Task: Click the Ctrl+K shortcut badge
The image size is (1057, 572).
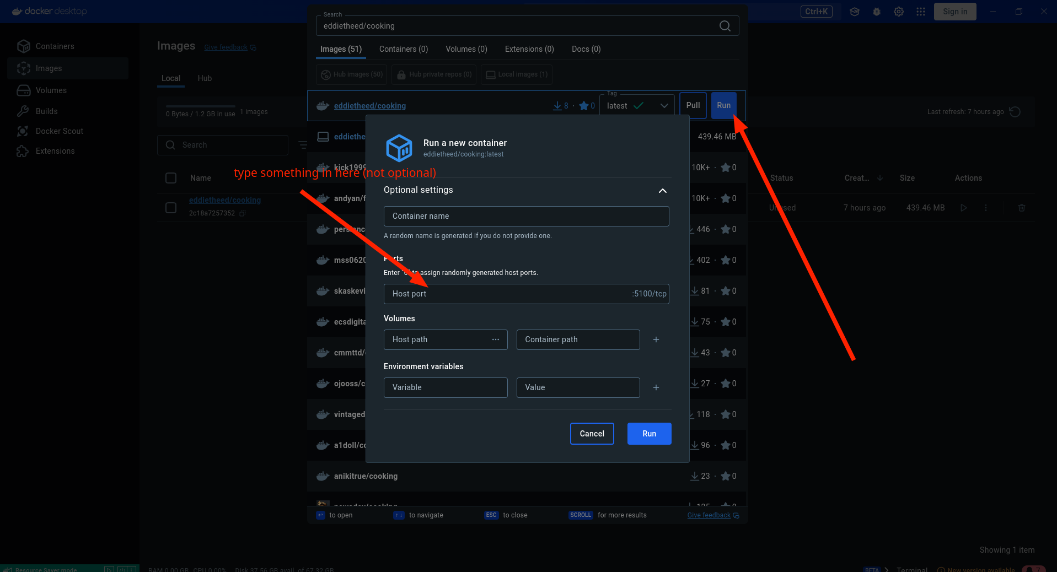Action: (x=816, y=12)
